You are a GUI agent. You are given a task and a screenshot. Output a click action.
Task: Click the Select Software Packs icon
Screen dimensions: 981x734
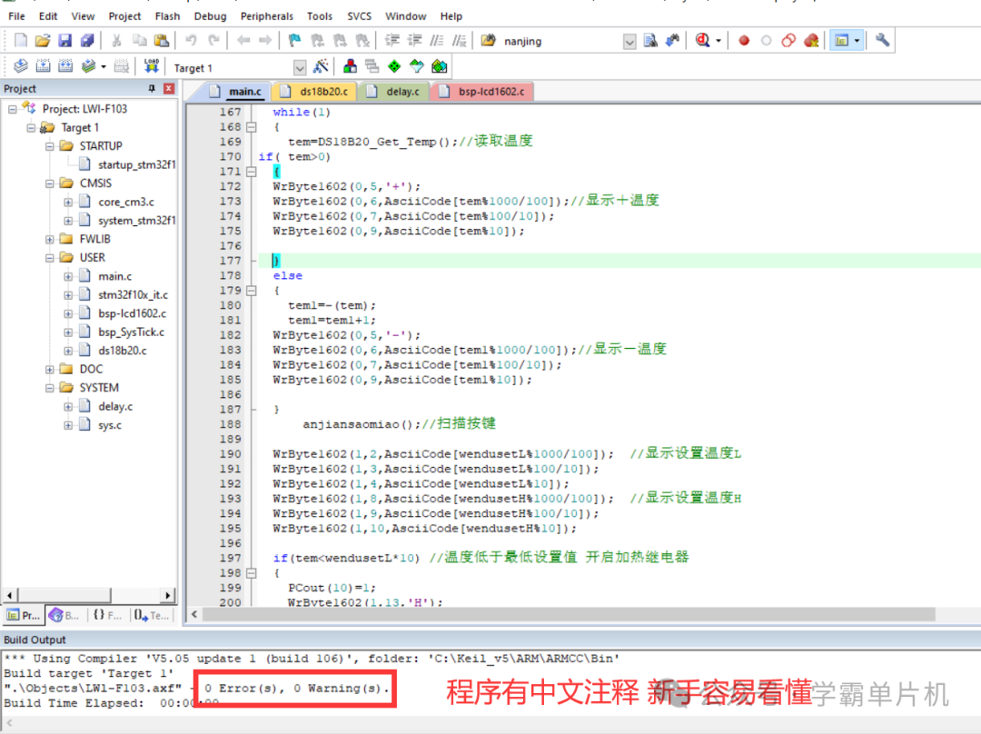click(x=417, y=66)
